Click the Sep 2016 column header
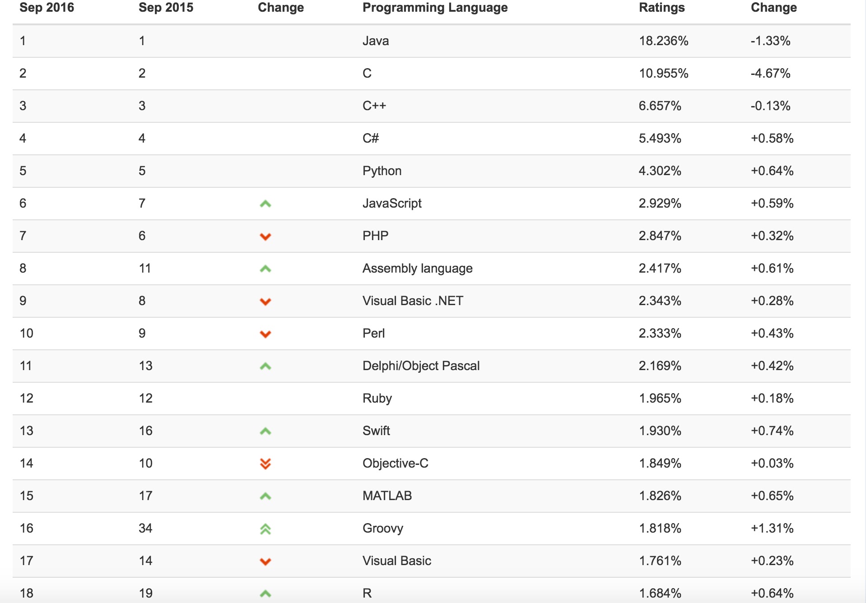The width and height of the screenshot is (866, 603). tap(47, 8)
